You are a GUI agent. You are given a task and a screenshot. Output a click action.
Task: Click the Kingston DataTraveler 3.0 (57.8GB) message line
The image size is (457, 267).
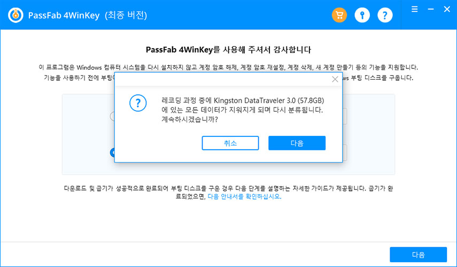click(243, 101)
